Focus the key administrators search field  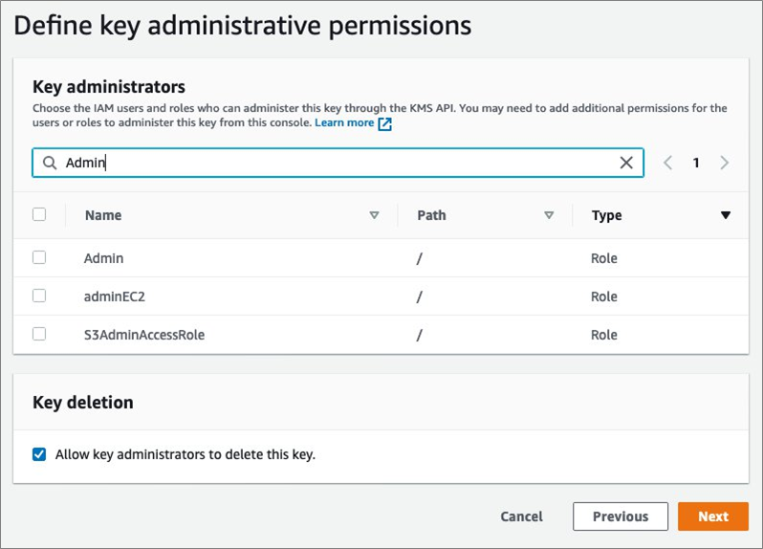pyautogui.click(x=335, y=163)
